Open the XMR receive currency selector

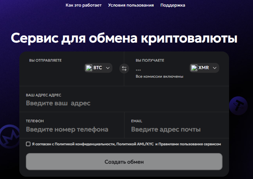coord(204,68)
